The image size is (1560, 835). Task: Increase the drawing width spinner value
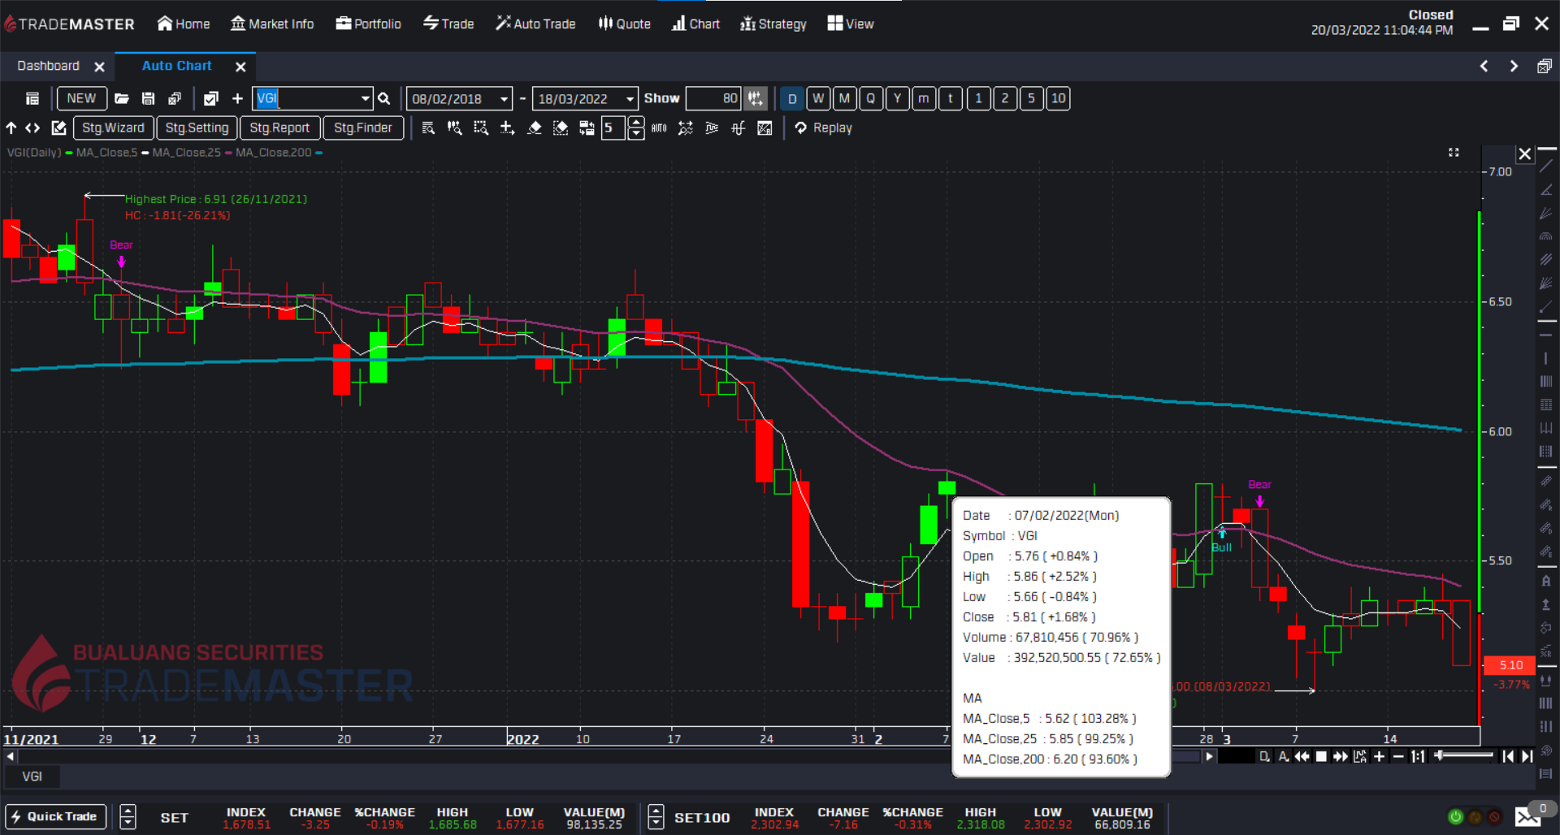[636, 123]
